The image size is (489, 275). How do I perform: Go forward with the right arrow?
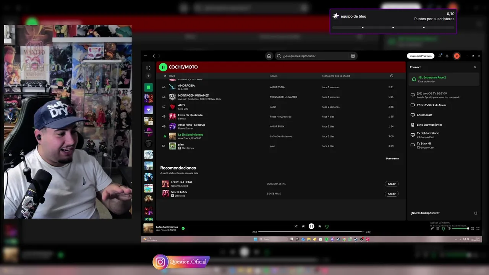pos(159,56)
